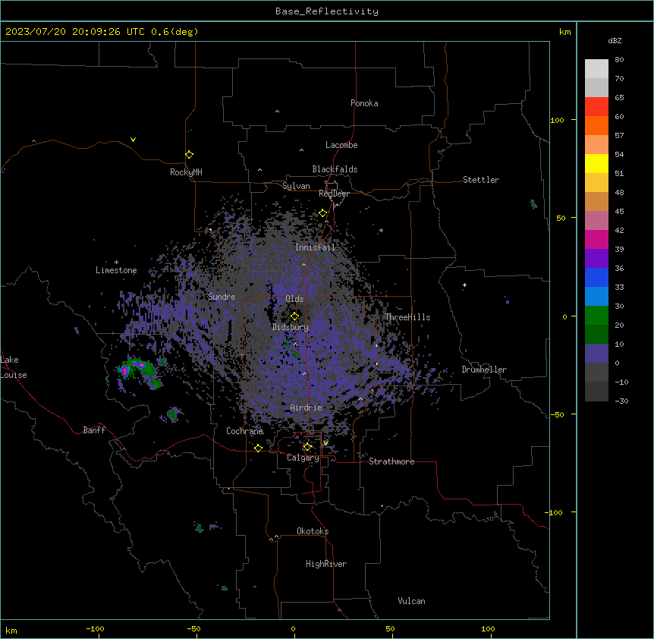Select the Banff label

tap(94, 430)
